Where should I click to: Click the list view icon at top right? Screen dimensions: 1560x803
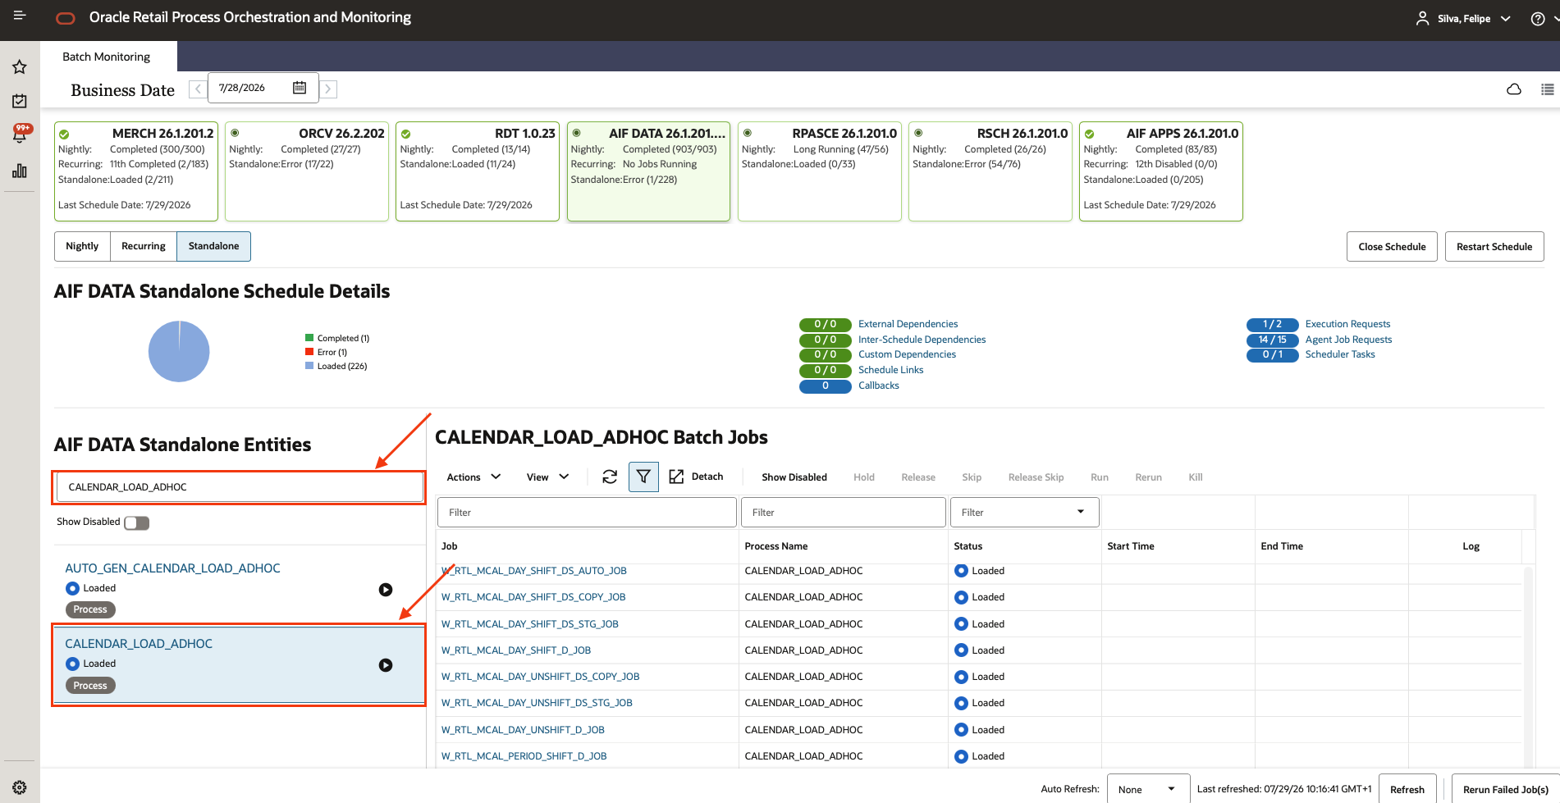1548,89
